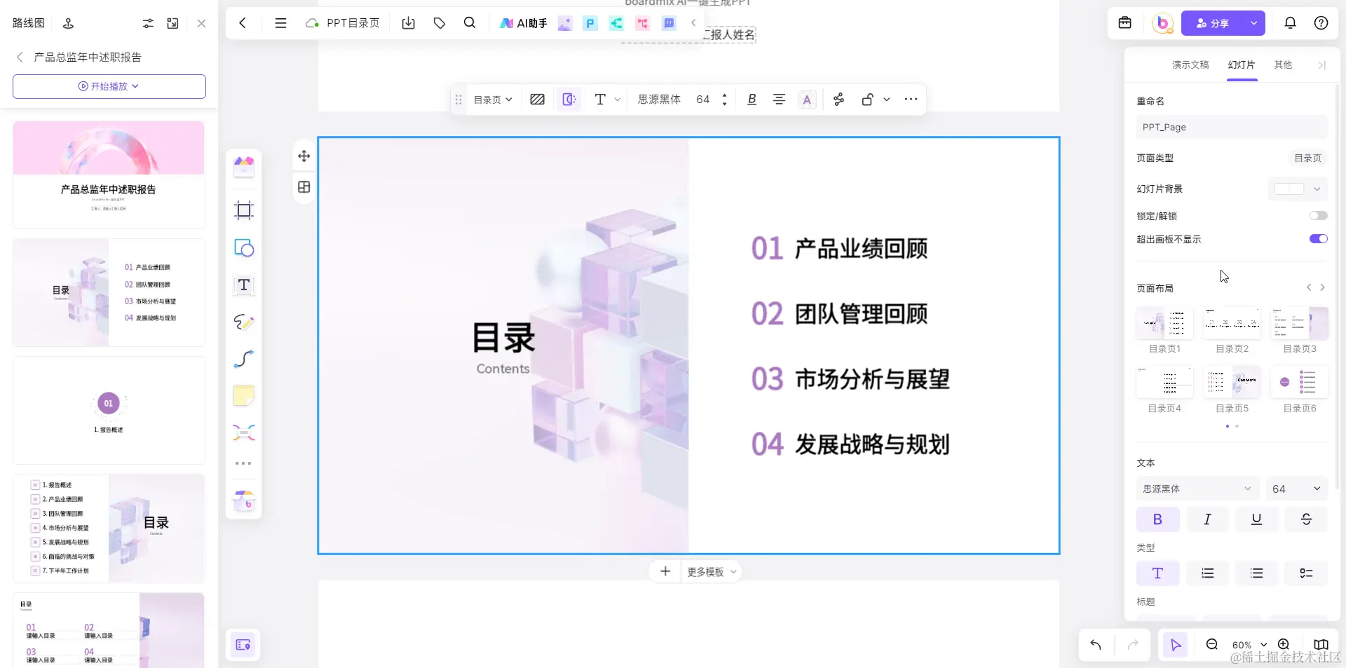Click the move handle beside the slide
This screenshot has height=668, width=1346.
point(304,156)
